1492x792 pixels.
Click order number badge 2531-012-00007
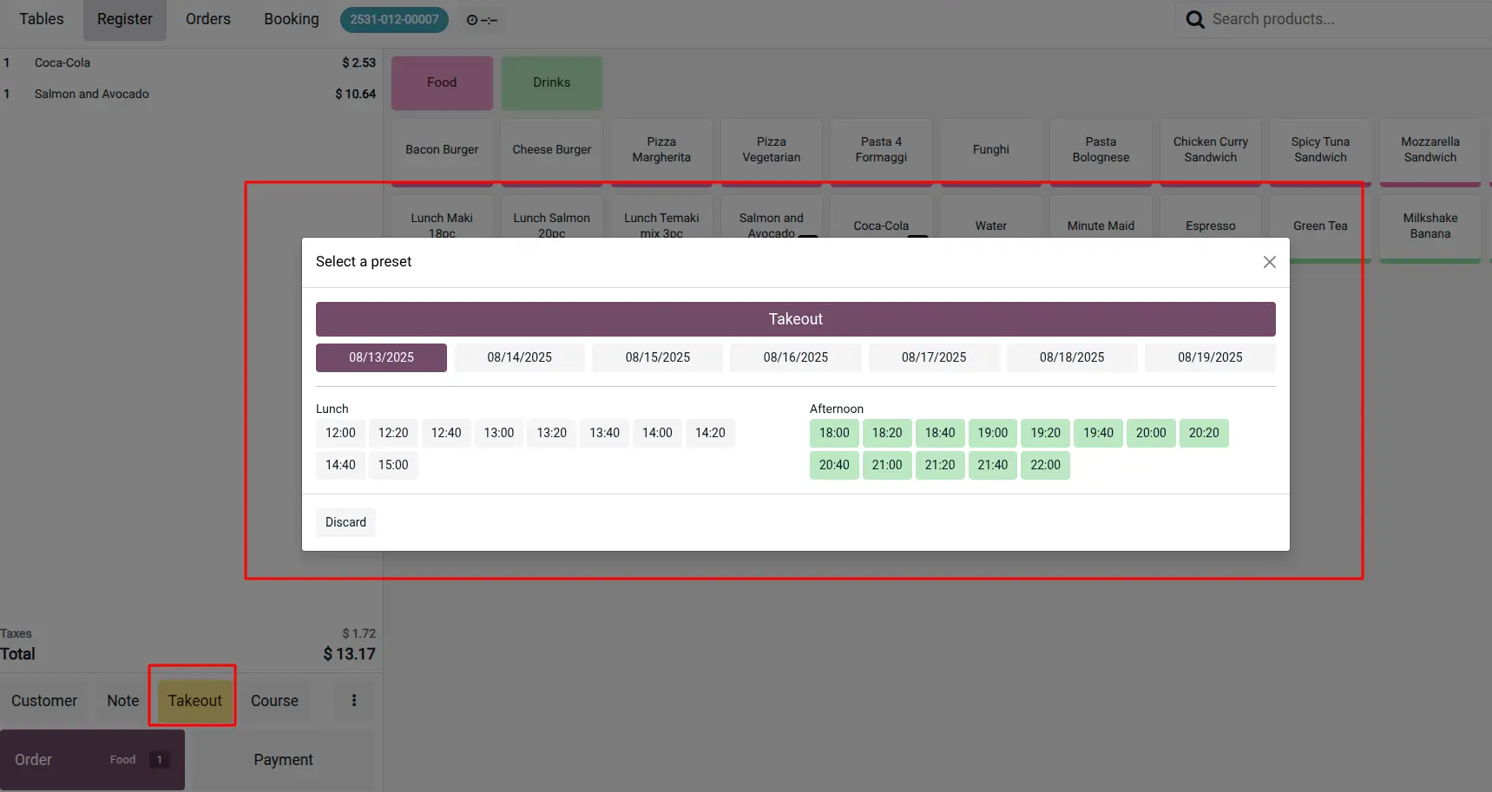pos(394,19)
